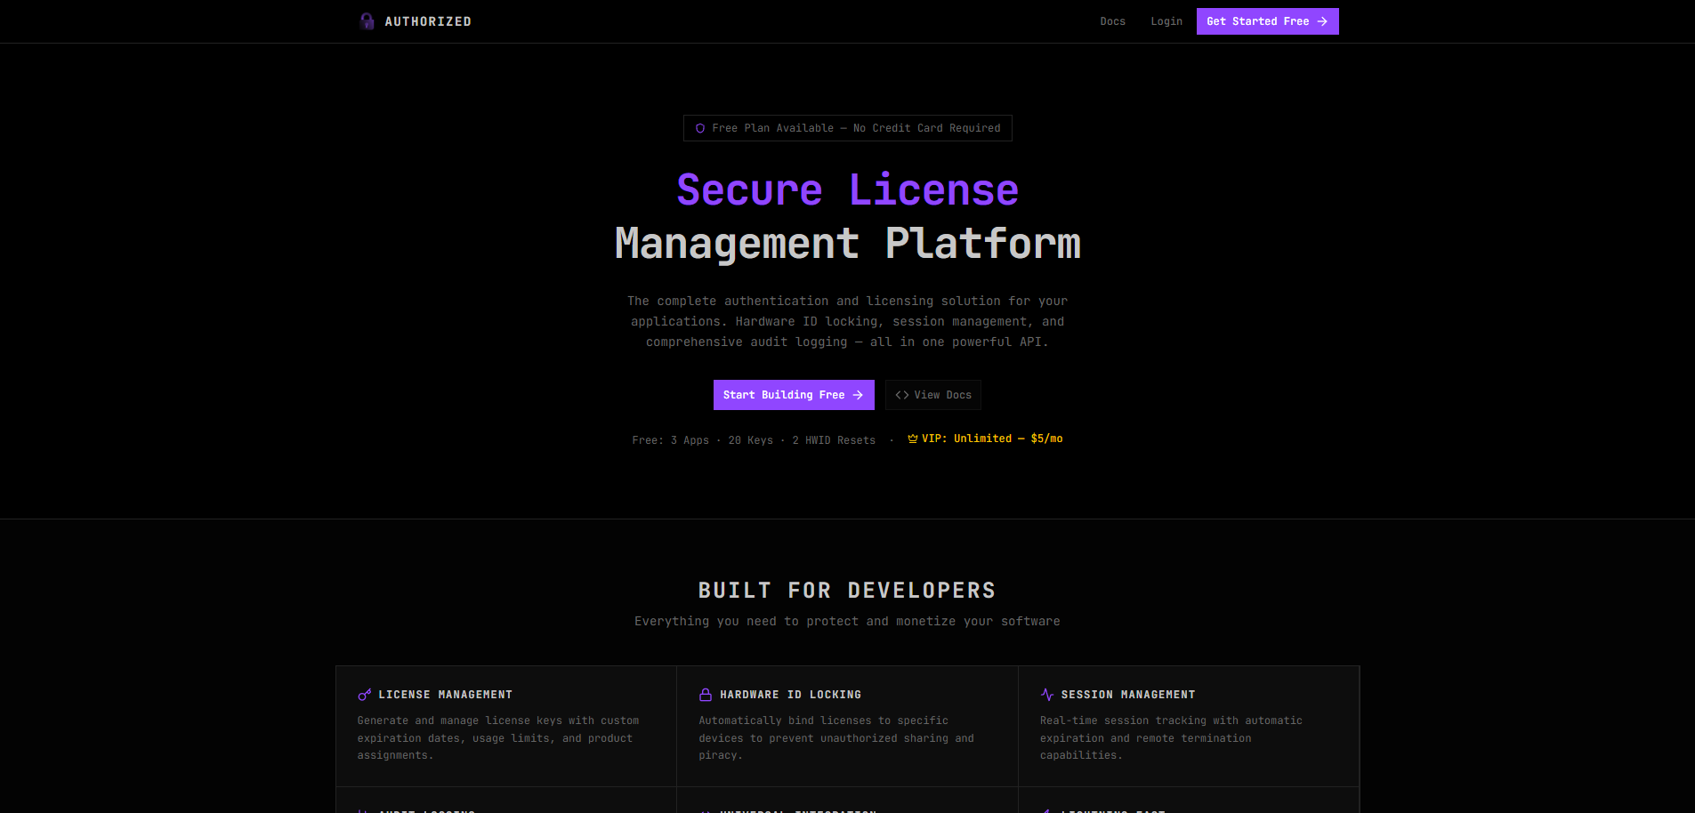1695x813 pixels.
Task: Click the lock icon on Hardware ID Locking card
Action: (705, 694)
